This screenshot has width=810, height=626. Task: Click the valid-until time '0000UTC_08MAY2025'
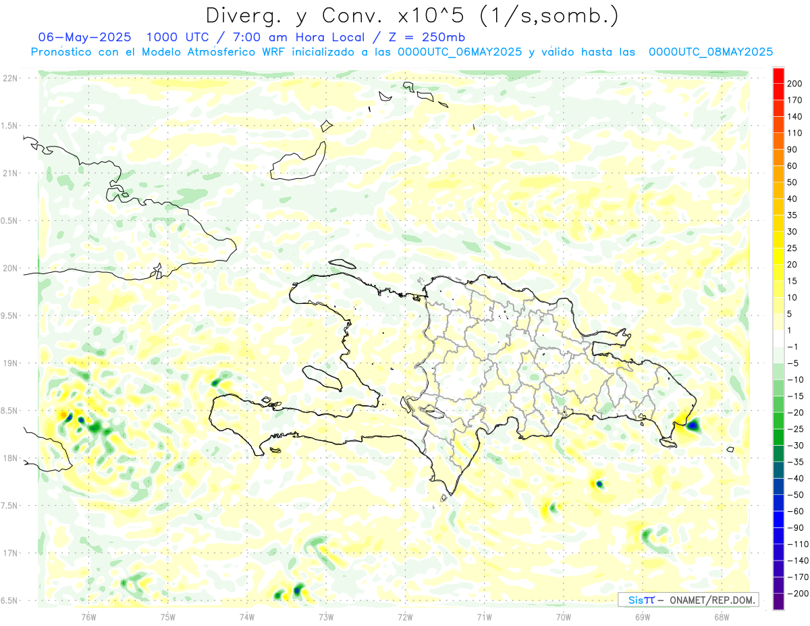point(711,52)
